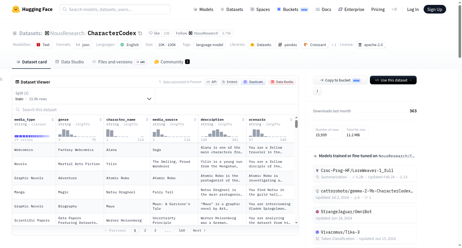462x248 pixels.
Task: Open the more options three-dot button
Action: [x=317, y=91]
